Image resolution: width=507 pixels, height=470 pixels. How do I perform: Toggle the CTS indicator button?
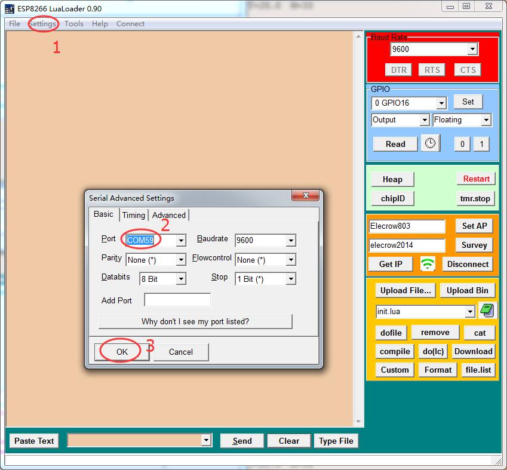click(468, 70)
